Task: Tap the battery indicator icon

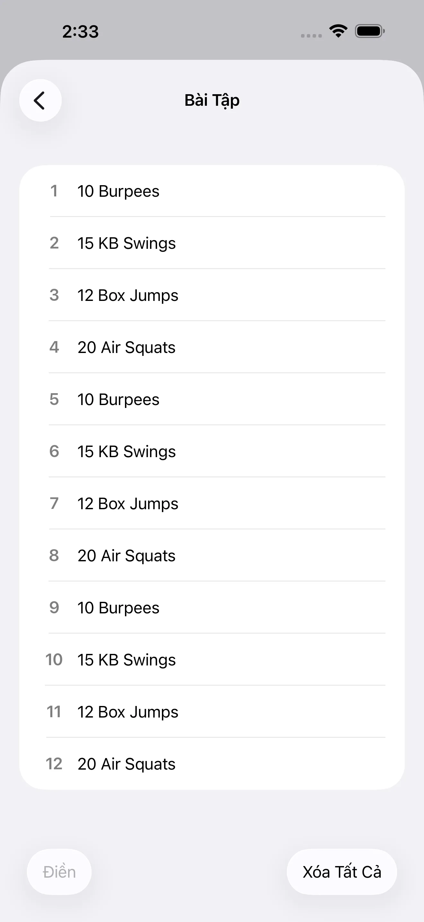Action: (369, 31)
